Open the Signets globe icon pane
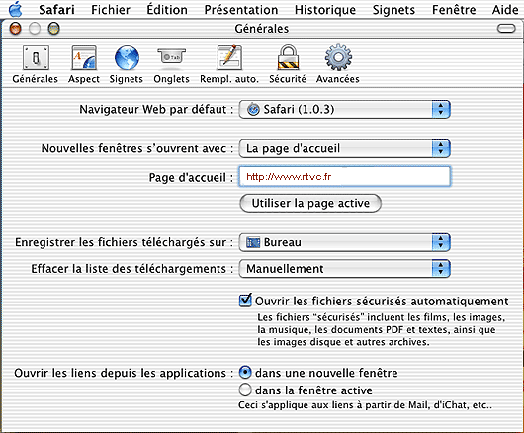This screenshot has width=524, height=433. point(127,64)
